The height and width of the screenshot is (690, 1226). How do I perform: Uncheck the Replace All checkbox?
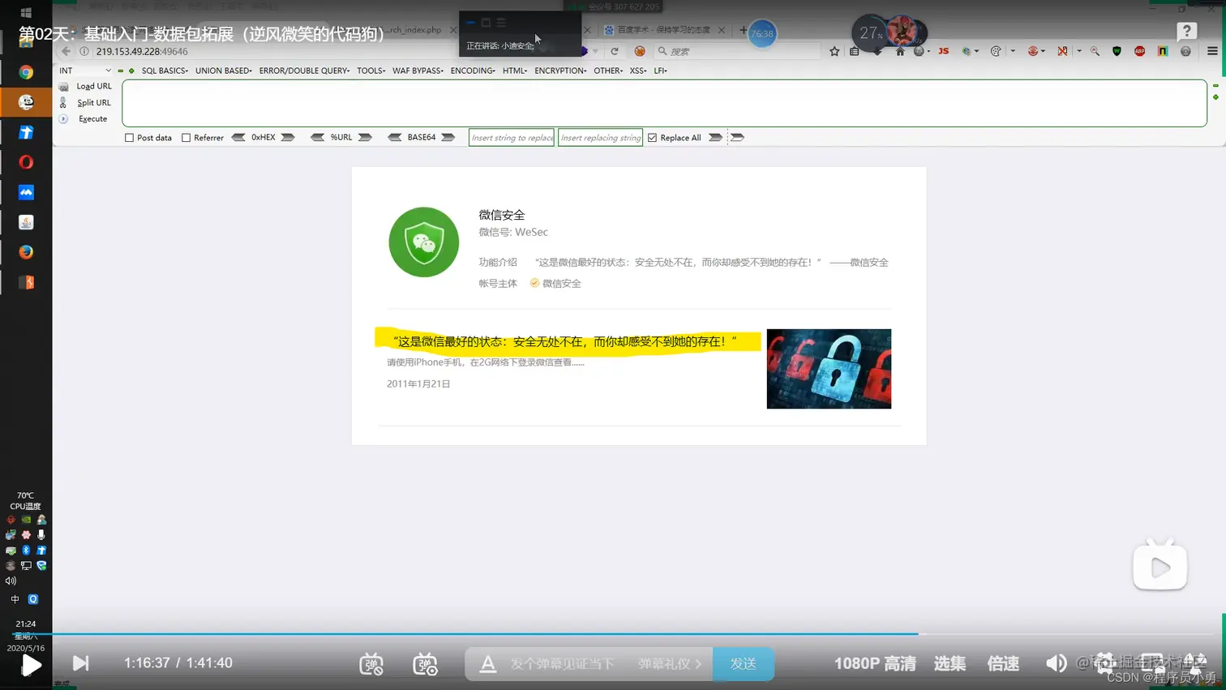[652, 138]
